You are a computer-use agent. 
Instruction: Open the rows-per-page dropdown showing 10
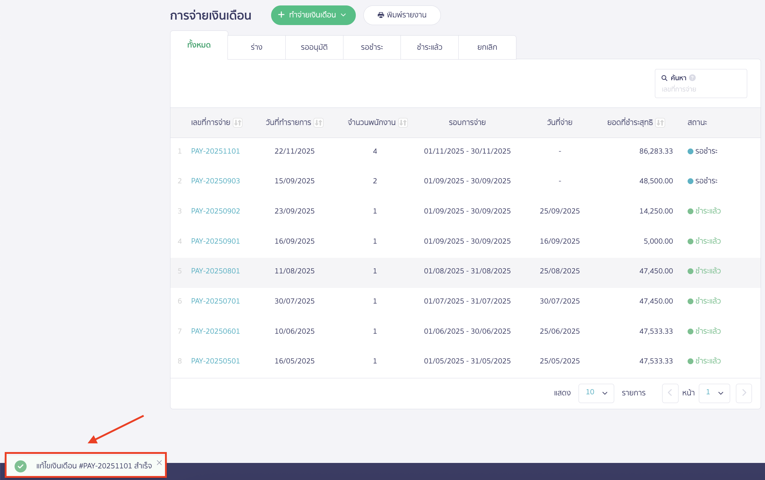[x=596, y=393]
